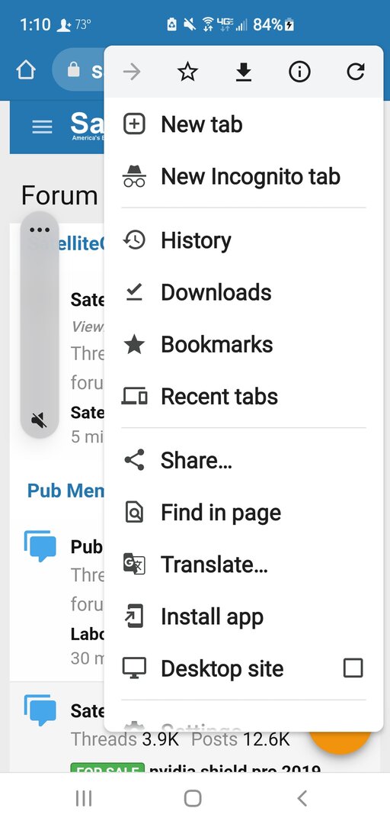390x824 pixels.
Task: Open the Downloads entry
Action: pos(244,292)
